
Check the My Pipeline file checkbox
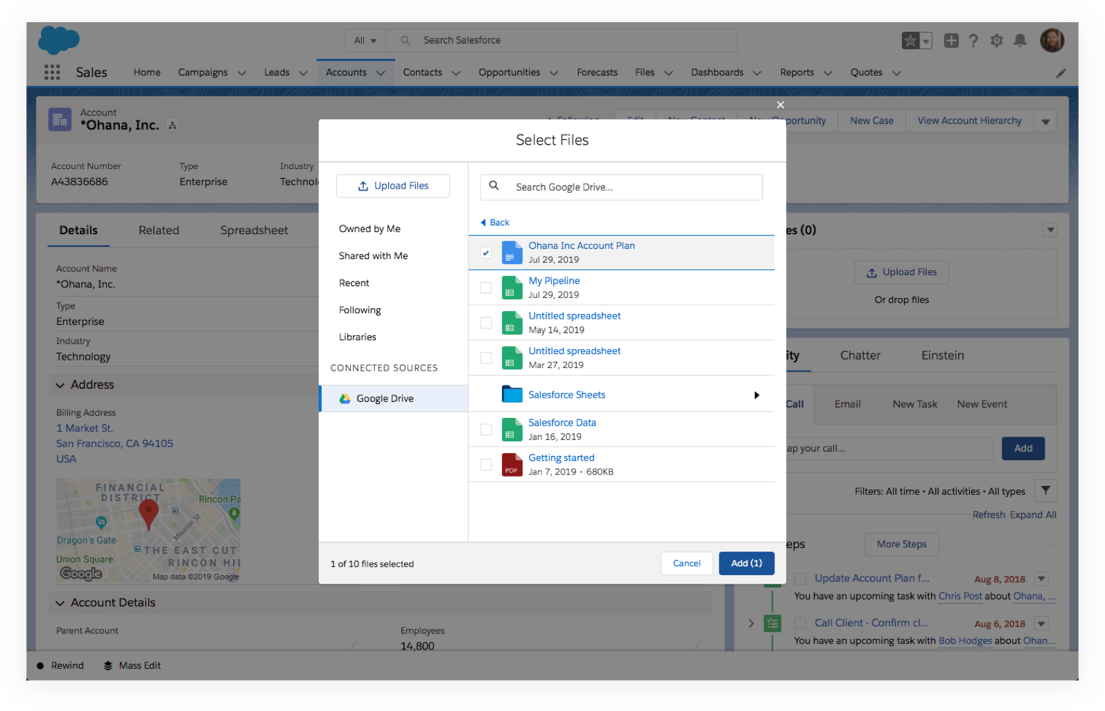[486, 288]
